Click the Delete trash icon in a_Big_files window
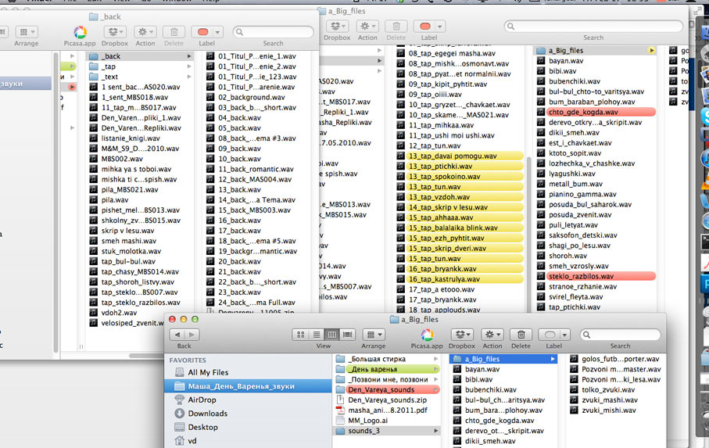The height and width of the screenshot is (448, 709). [x=521, y=334]
